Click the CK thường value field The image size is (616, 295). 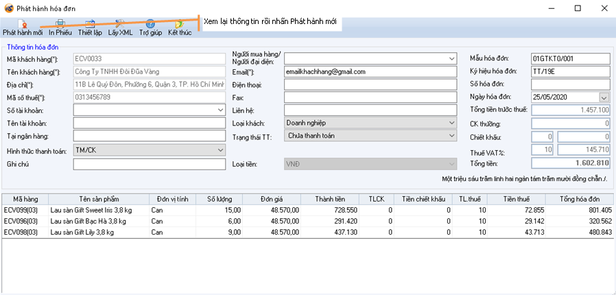tap(571, 123)
